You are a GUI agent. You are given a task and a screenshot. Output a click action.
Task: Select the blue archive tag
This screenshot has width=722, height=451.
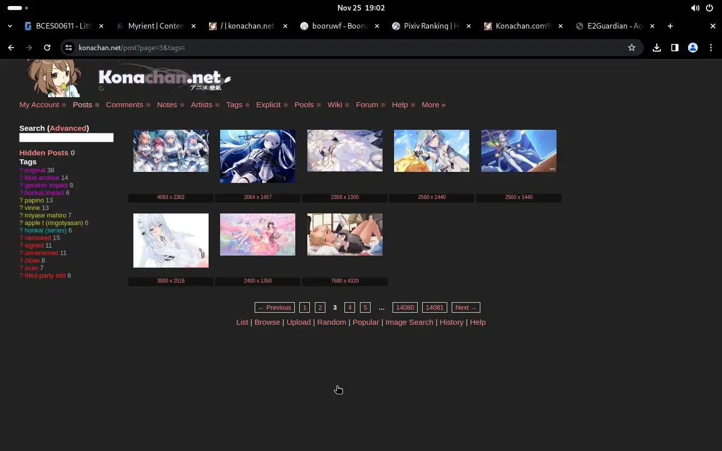pyautogui.click(x=42, y=178)
